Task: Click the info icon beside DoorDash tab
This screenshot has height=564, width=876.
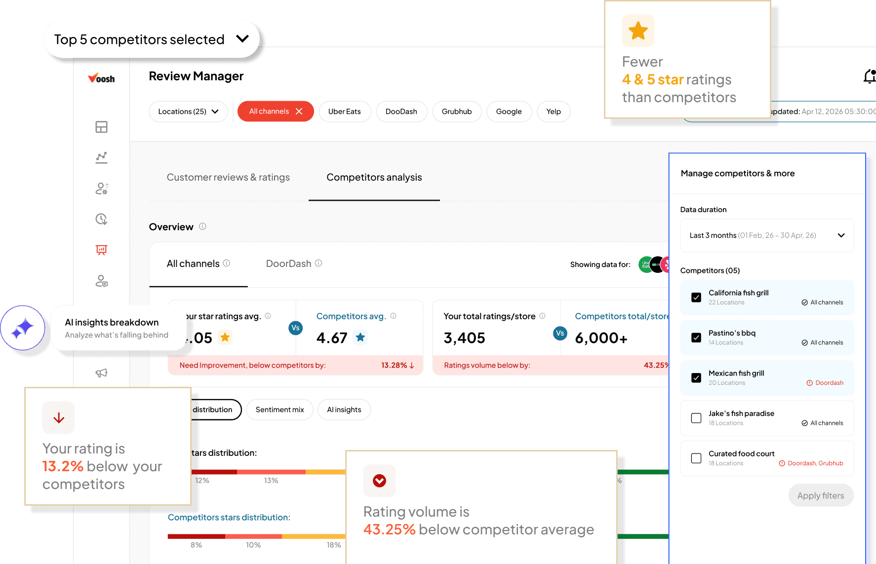Action: tap(319, 263)
